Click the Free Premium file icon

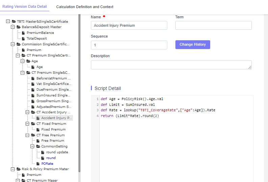(38, 141)
